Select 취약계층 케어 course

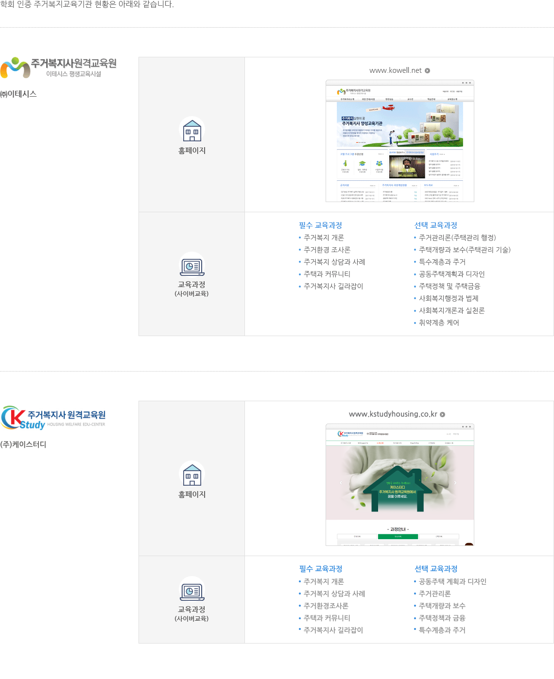tap(439, 323)
